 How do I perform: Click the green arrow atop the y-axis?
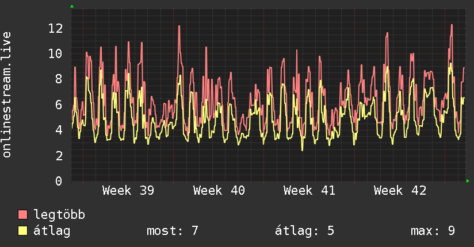click(x=72, y=6)
